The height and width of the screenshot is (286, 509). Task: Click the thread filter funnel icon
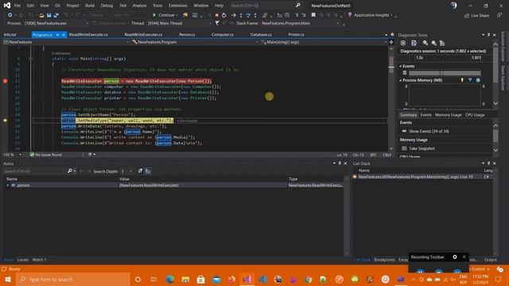[x=217, y=23]
